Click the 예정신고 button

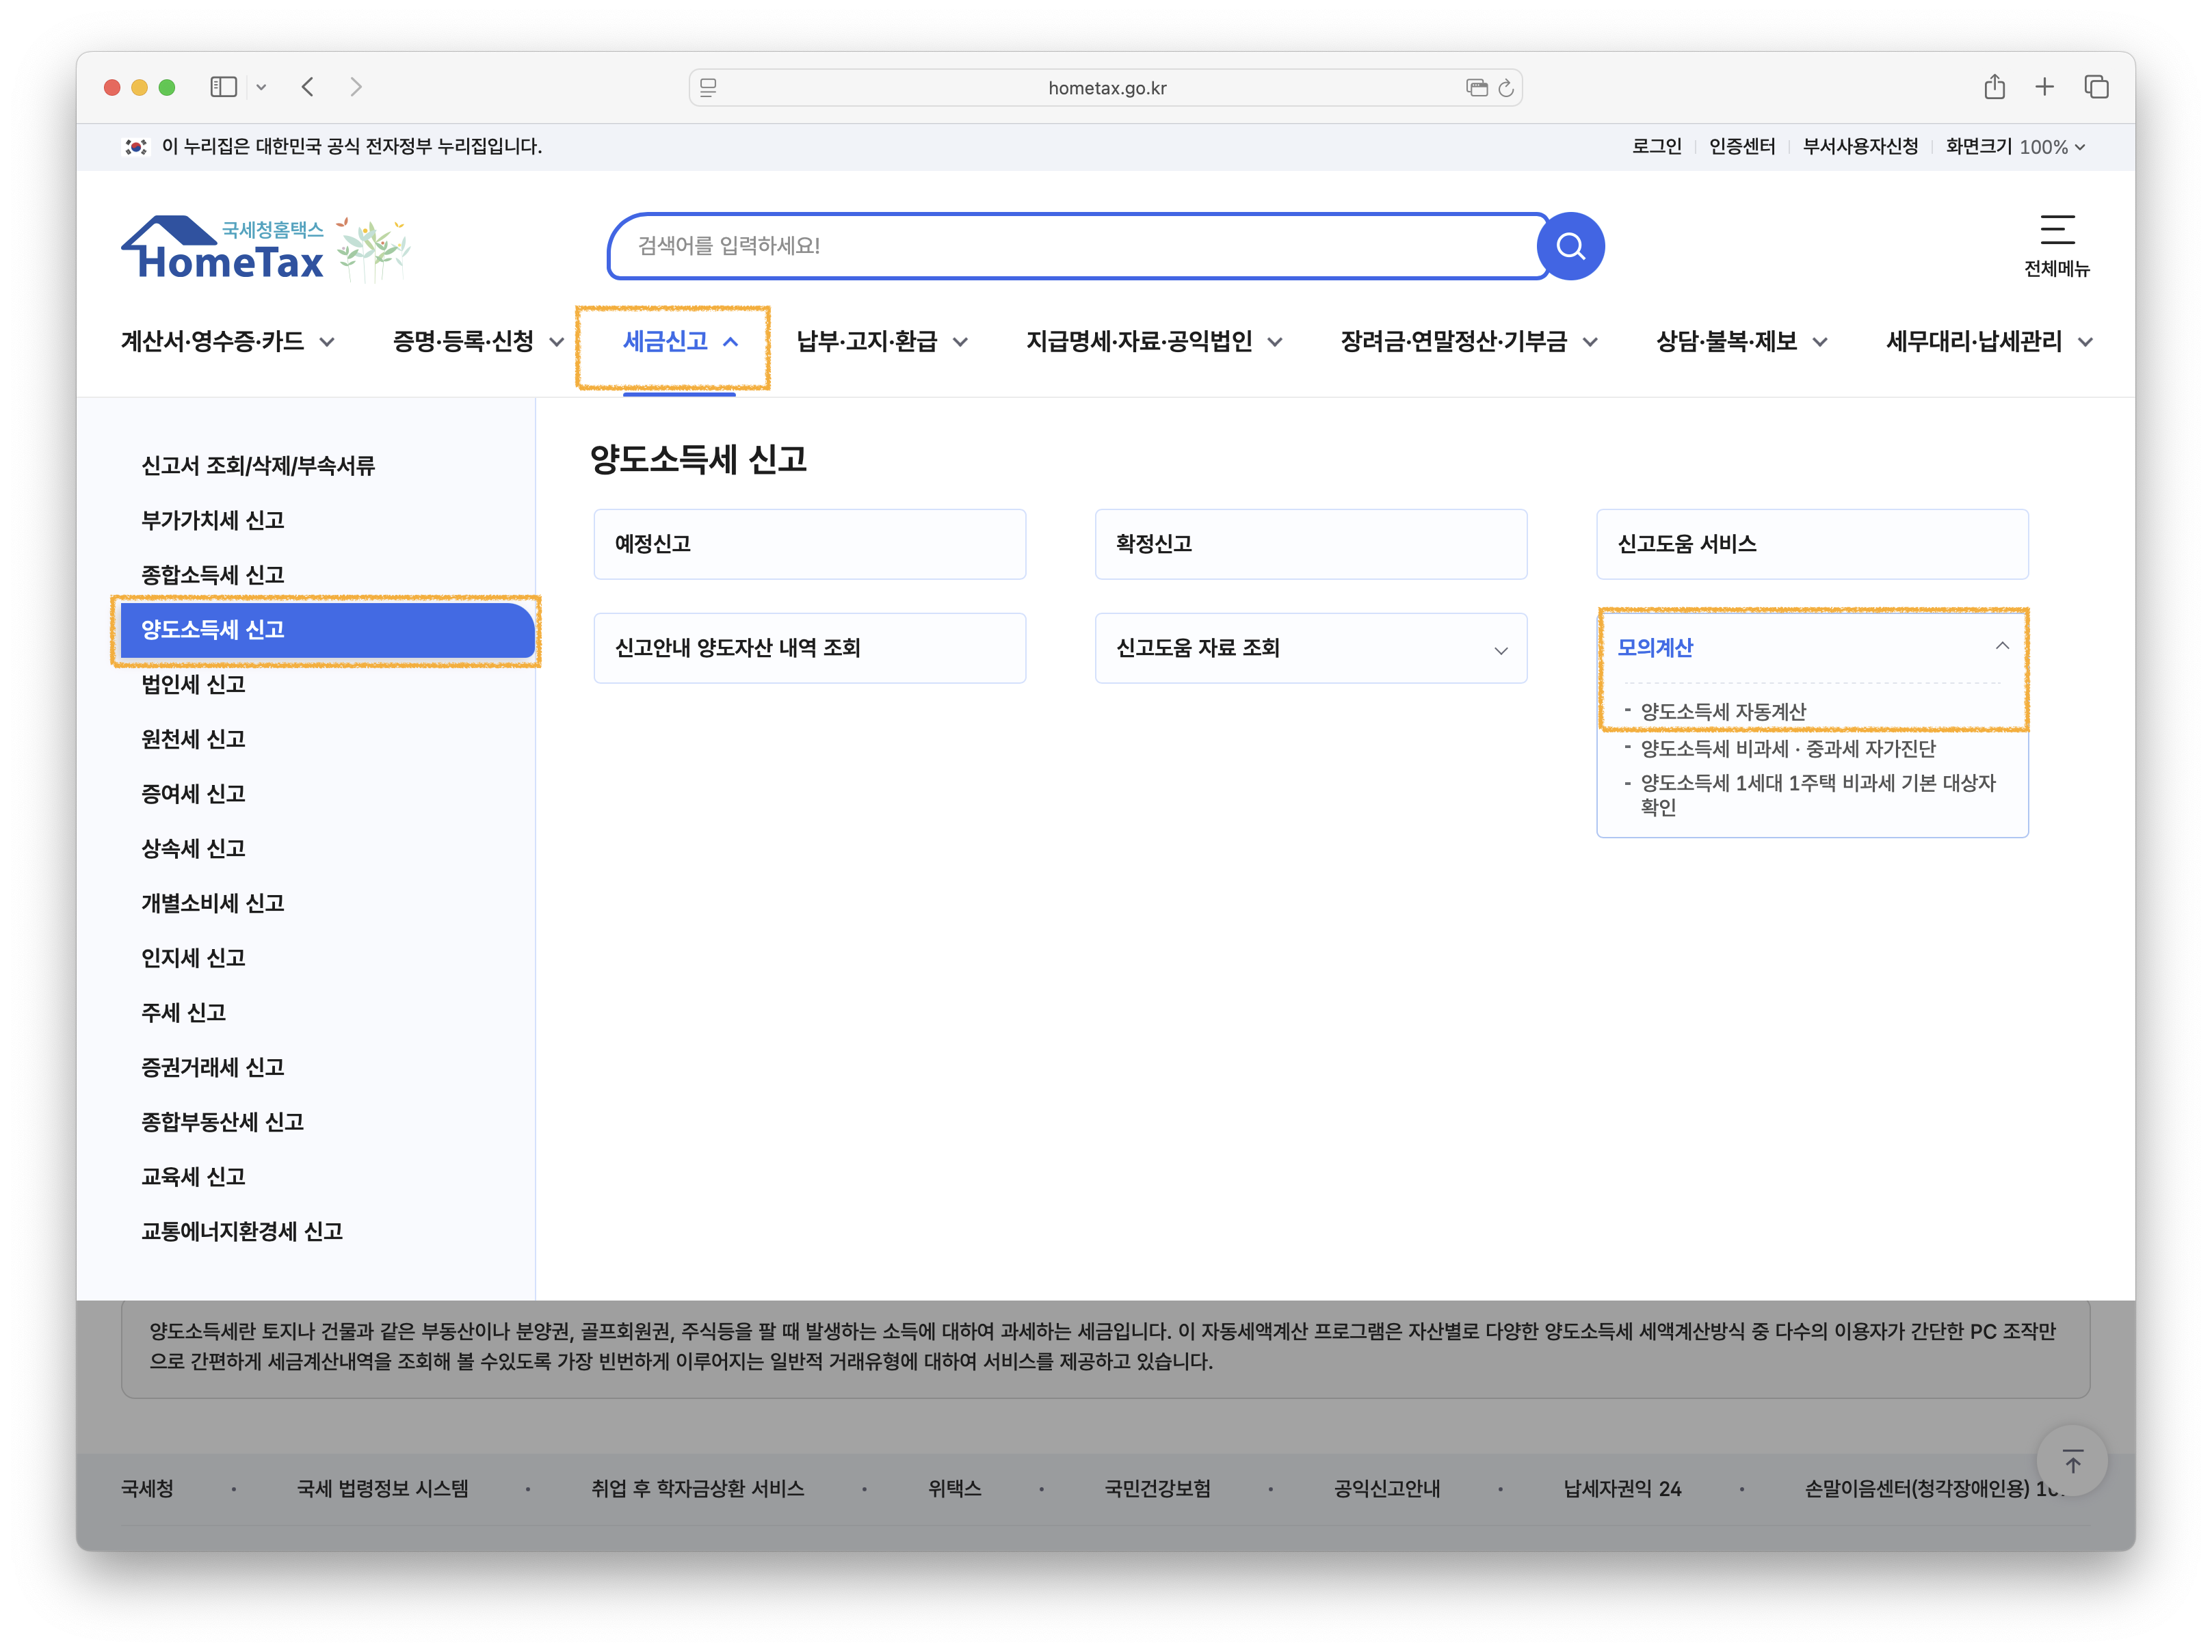809,544
